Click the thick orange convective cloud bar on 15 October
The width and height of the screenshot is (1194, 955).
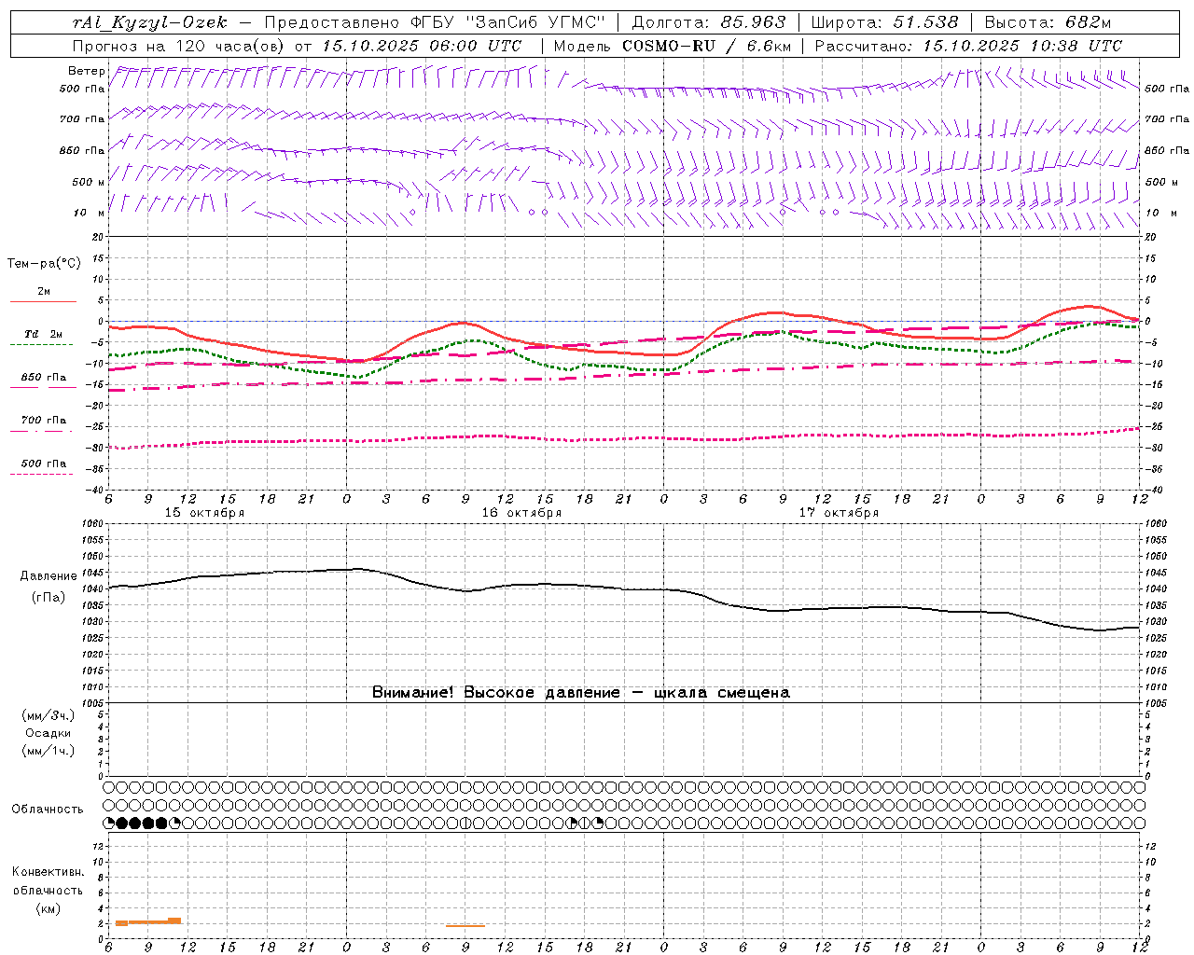(x=148, y=921)
